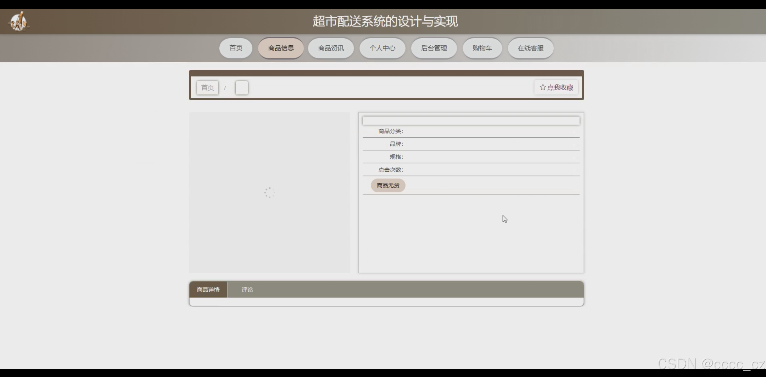This screenshot has width=766, height=377.
Task: Open 个人中心 from the navigation
Action: pyautogui.click(x=382, y=48)
